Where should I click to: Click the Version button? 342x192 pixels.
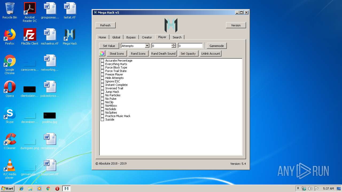point(236,25)
